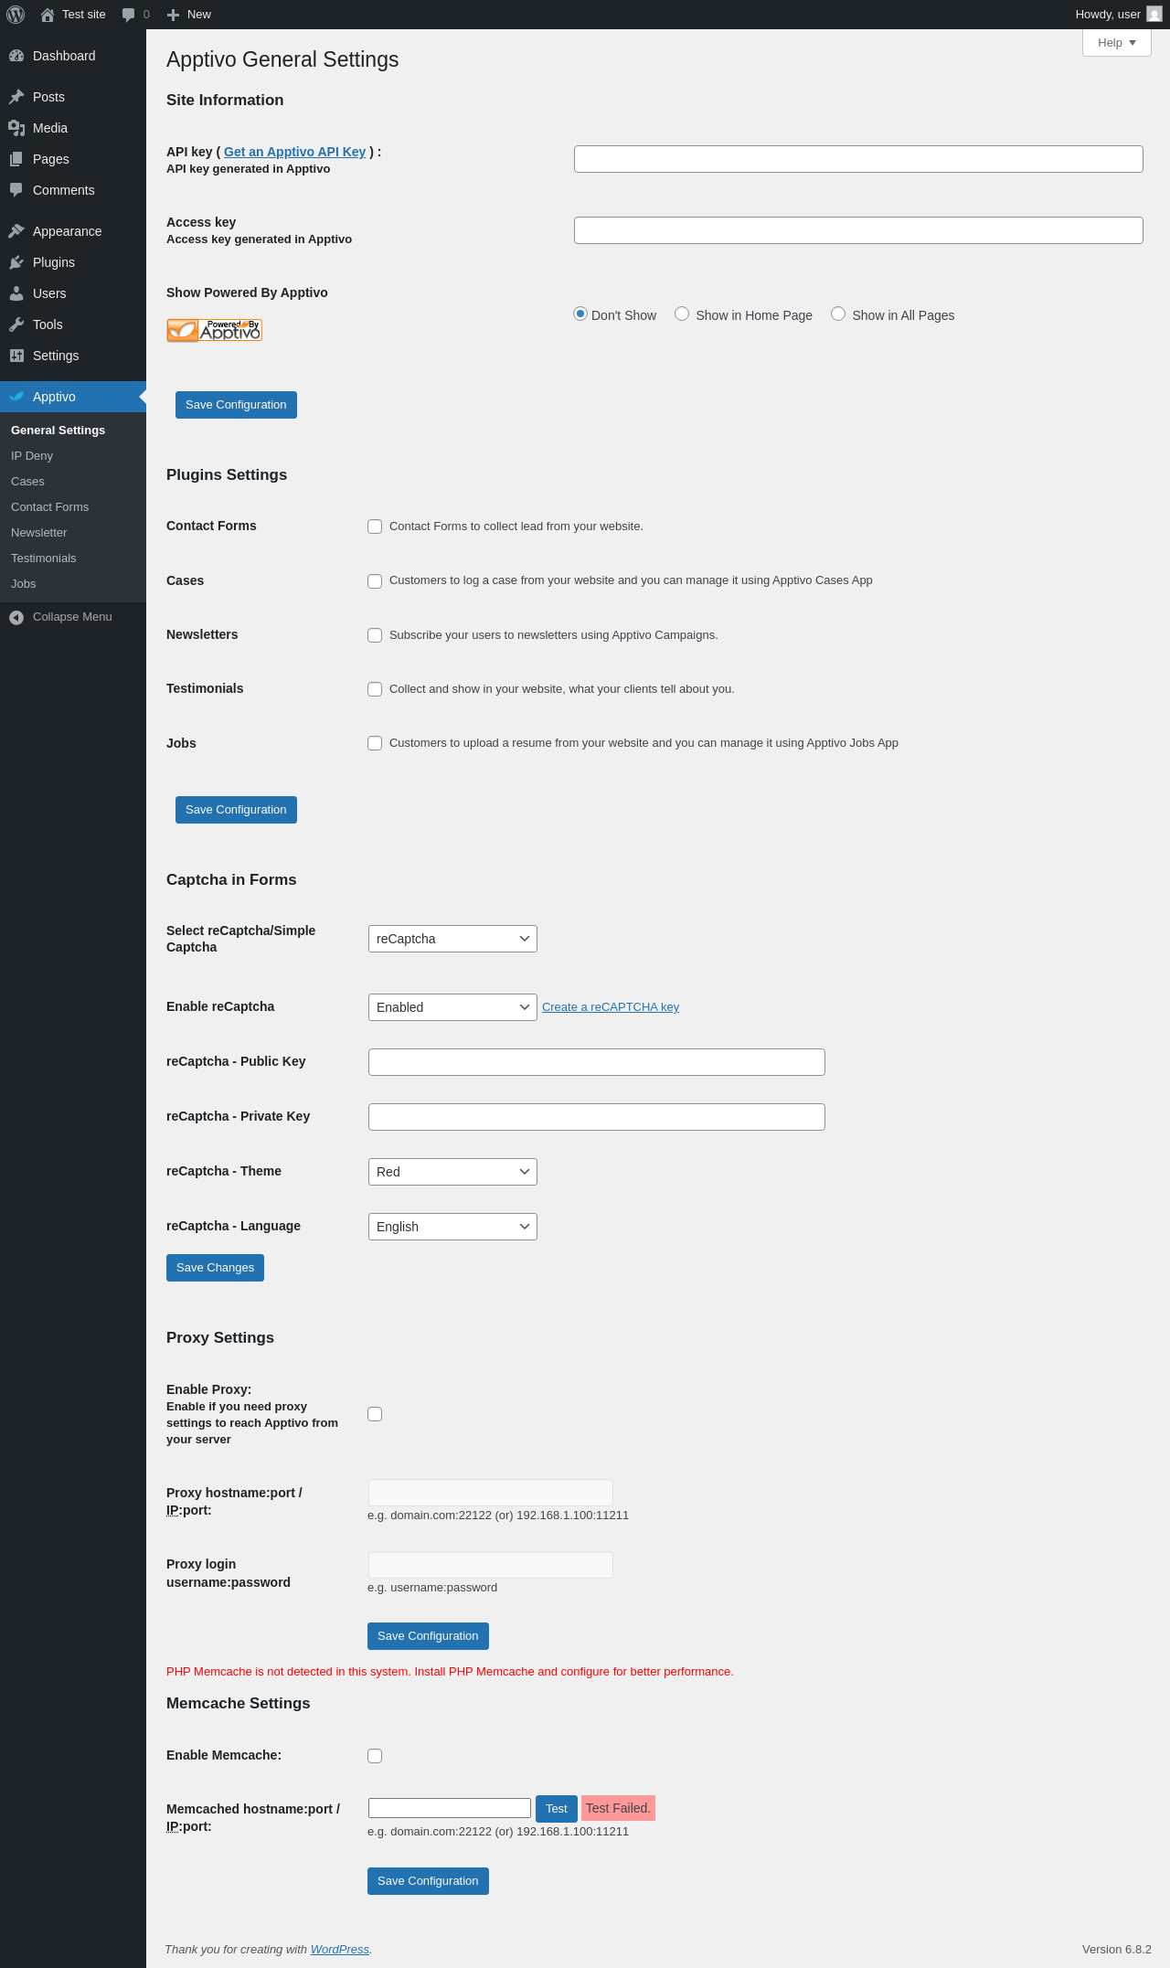Image resolution: width=1170 pixels, height=1968 pixels.
Task: Click the Pages icon in sidebar
Action: (16, 159)
